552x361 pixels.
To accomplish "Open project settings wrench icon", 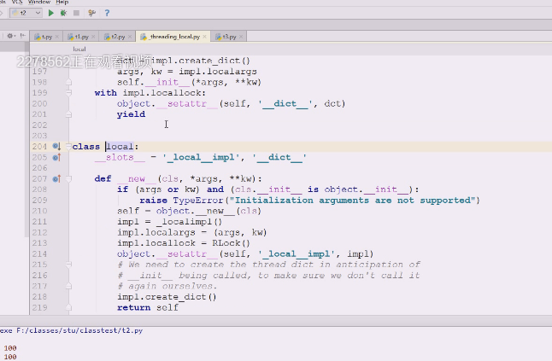I will point(92,13).
